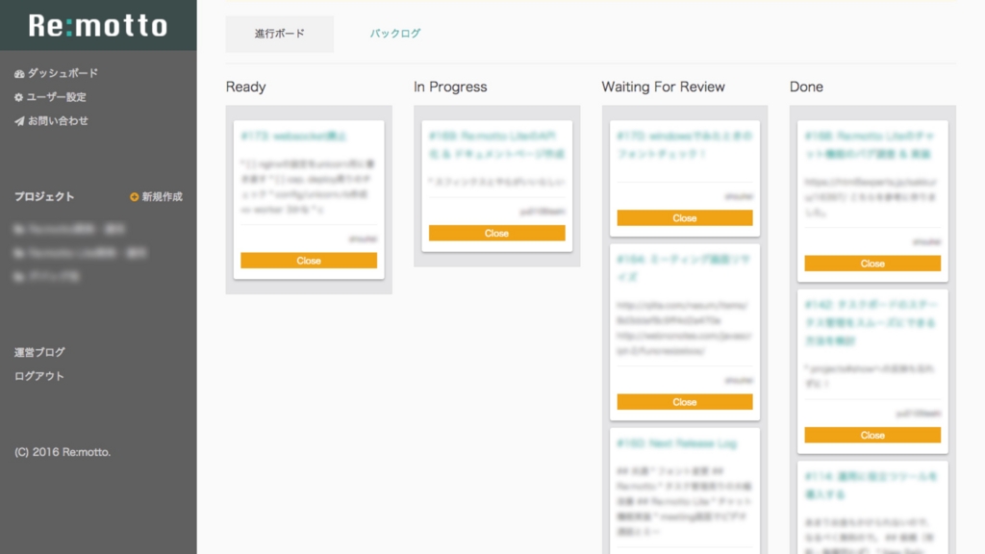Click (C) 2016 Re:motto. footer text

63,452
